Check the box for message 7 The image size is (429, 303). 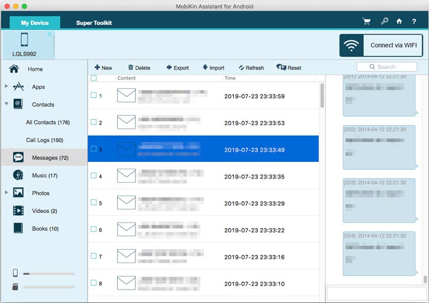[94, 256]
